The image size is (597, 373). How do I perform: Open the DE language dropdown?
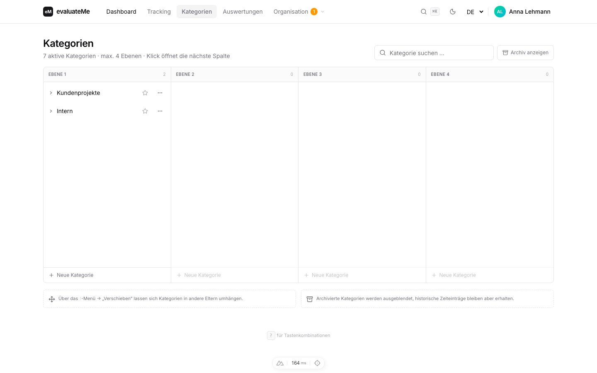click(475, 12)
